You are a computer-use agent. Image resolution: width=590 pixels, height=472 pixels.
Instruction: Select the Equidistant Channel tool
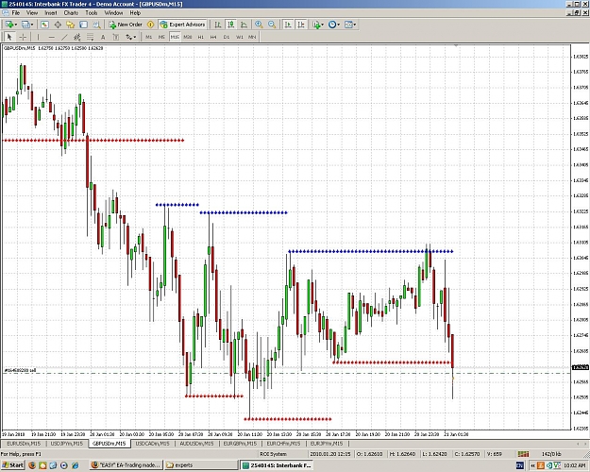[x=77, y=37]
